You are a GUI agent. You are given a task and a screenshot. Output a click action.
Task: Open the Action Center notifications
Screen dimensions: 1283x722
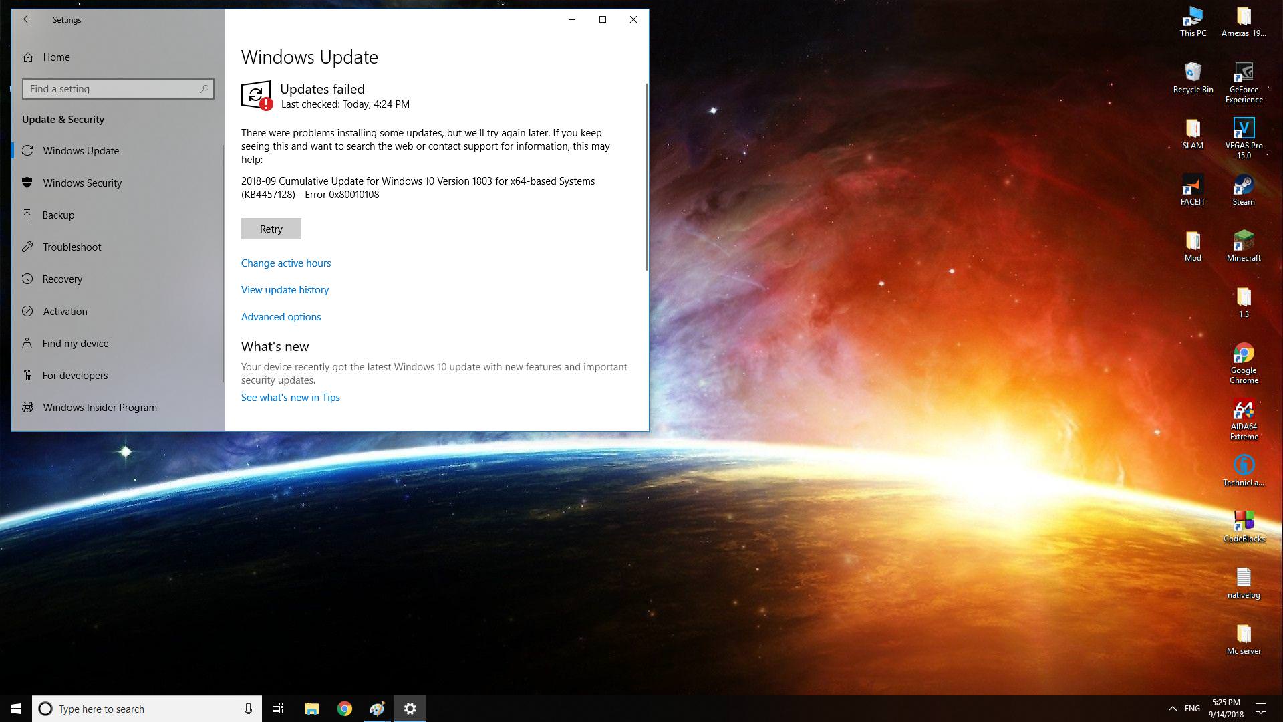1261,709
